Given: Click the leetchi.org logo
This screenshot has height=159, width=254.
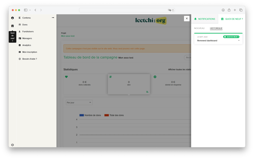Looking at the screenshot, I should click(x=151, y=20).
